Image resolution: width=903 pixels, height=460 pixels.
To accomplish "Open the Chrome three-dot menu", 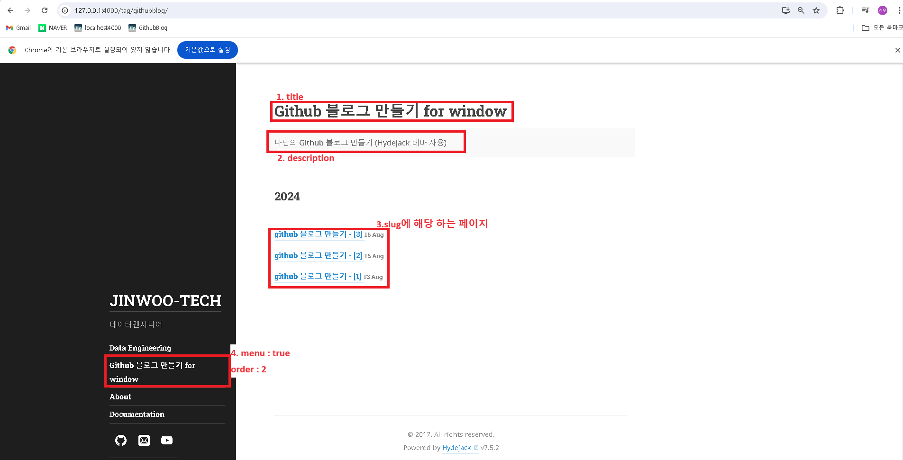I will tap(899, 10).
